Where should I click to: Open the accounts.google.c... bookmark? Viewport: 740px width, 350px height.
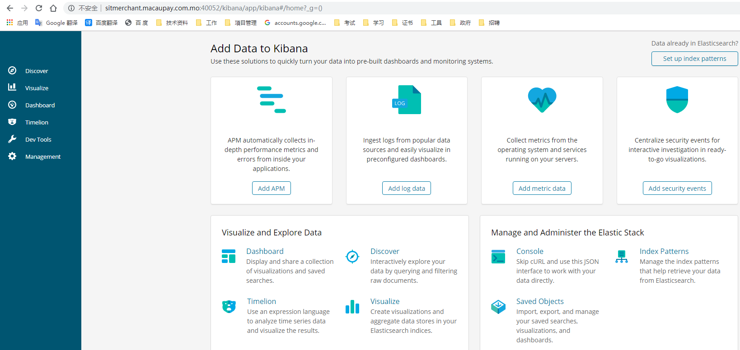295,23
